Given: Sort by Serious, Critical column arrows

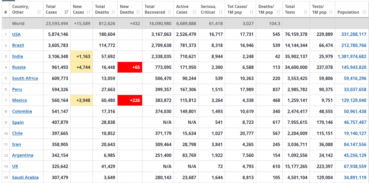Looking at the screenshot, I should point(220,12).
